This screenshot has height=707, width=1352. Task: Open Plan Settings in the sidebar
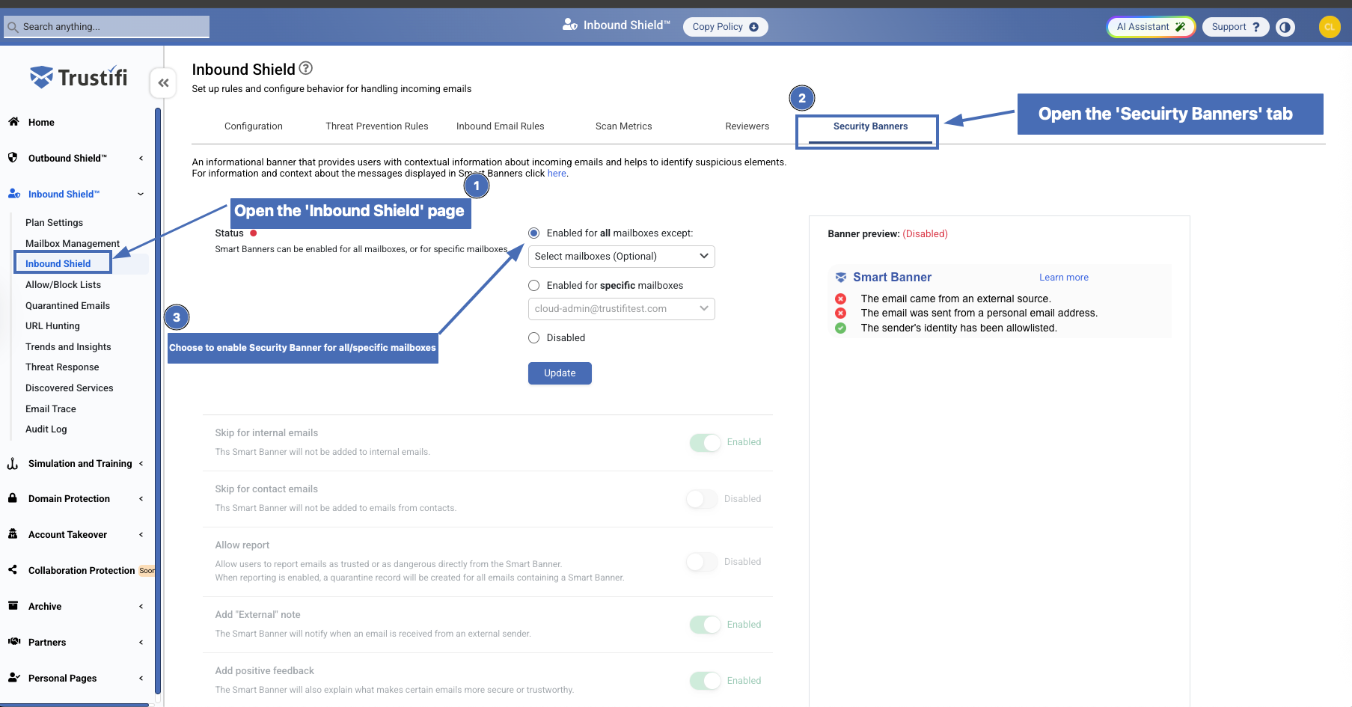pos(55,223)
